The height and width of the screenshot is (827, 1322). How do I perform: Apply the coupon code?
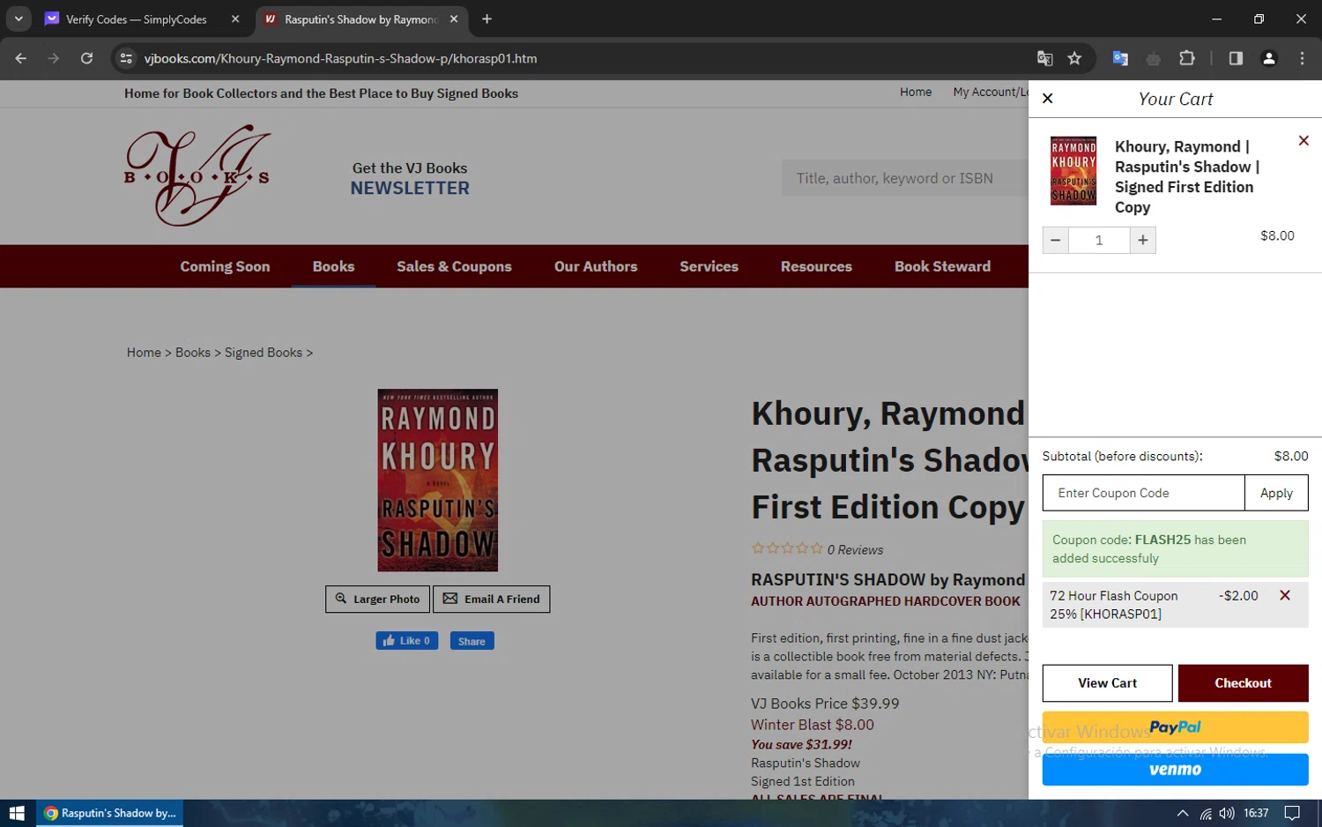coord(1276,493)
